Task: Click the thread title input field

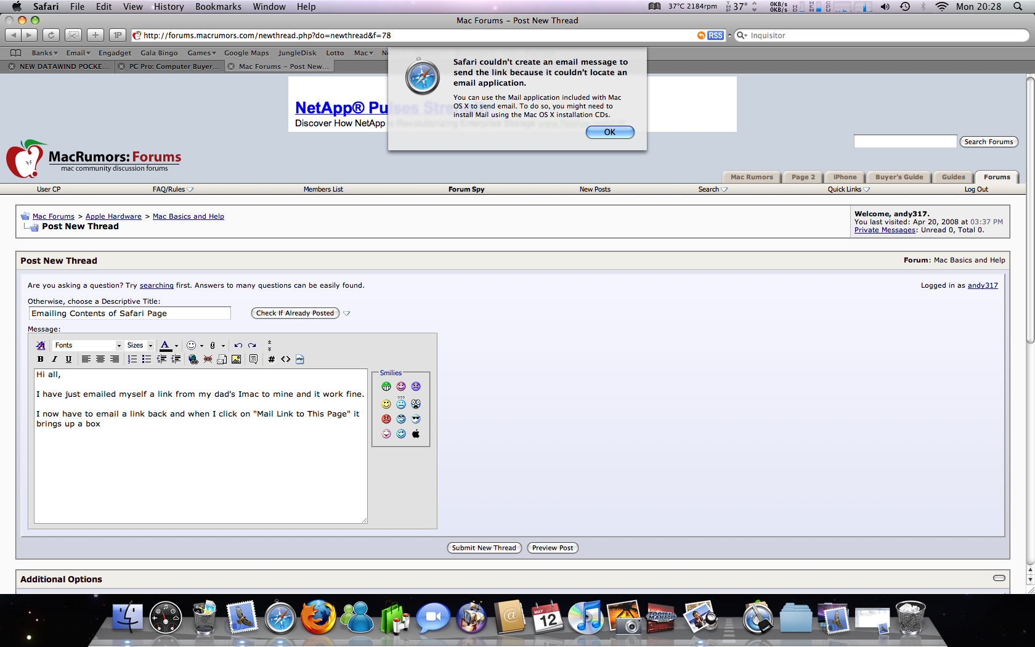Action: coord(129,313)
